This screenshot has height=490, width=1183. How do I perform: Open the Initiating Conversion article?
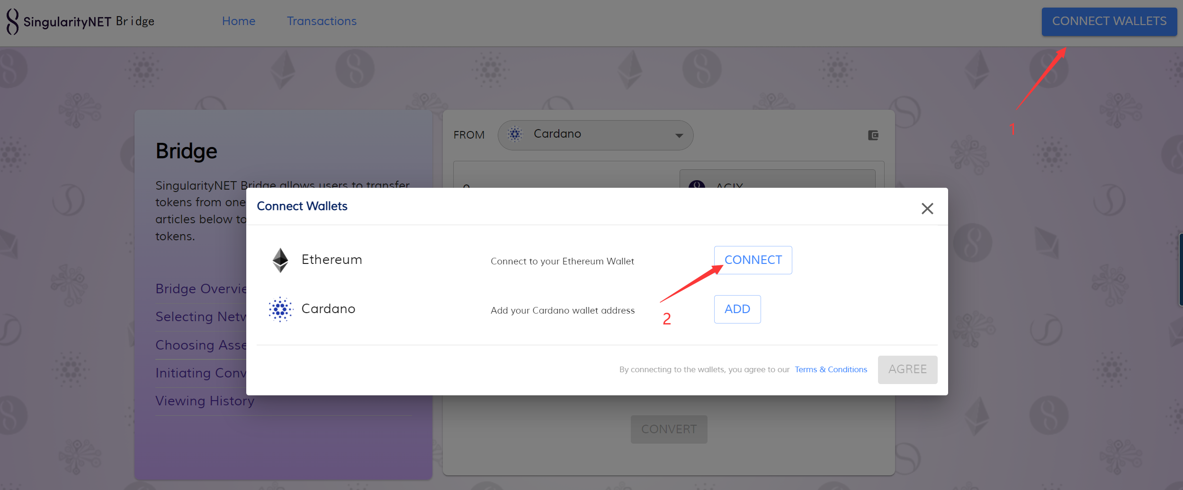coord(201,373)
